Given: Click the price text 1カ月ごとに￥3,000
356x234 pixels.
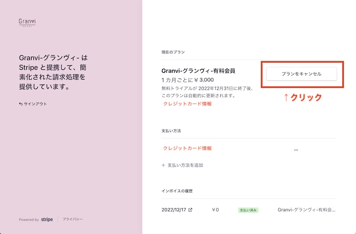Looking at the screenshot, I should [x=187, y=80].
